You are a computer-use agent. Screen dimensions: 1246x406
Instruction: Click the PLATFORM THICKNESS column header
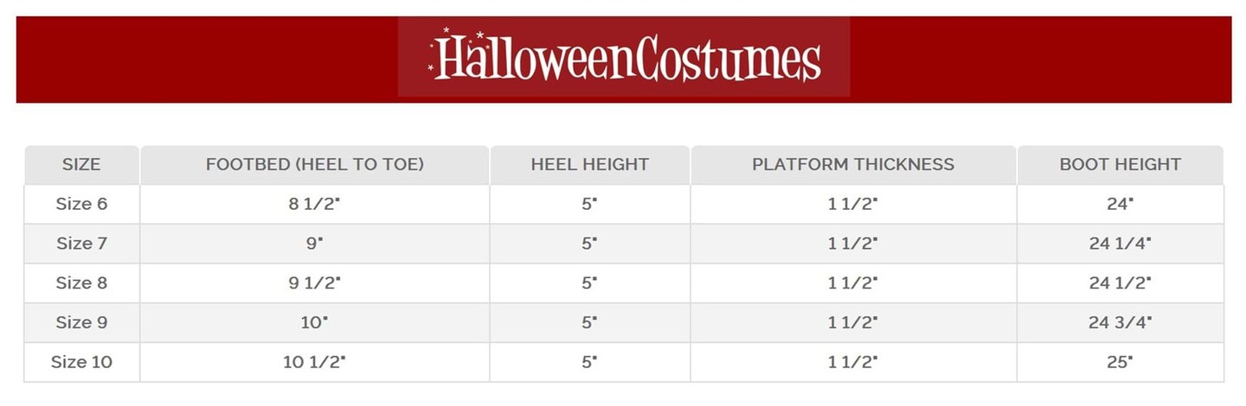click(853, 164)
